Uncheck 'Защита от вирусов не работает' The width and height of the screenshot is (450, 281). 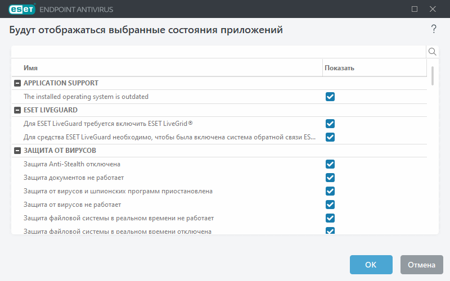pos(330,205)
